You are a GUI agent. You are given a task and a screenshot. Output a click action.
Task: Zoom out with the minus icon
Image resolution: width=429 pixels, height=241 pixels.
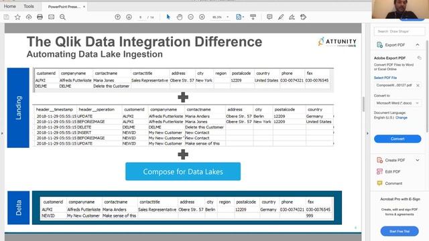tap(190, 17)
